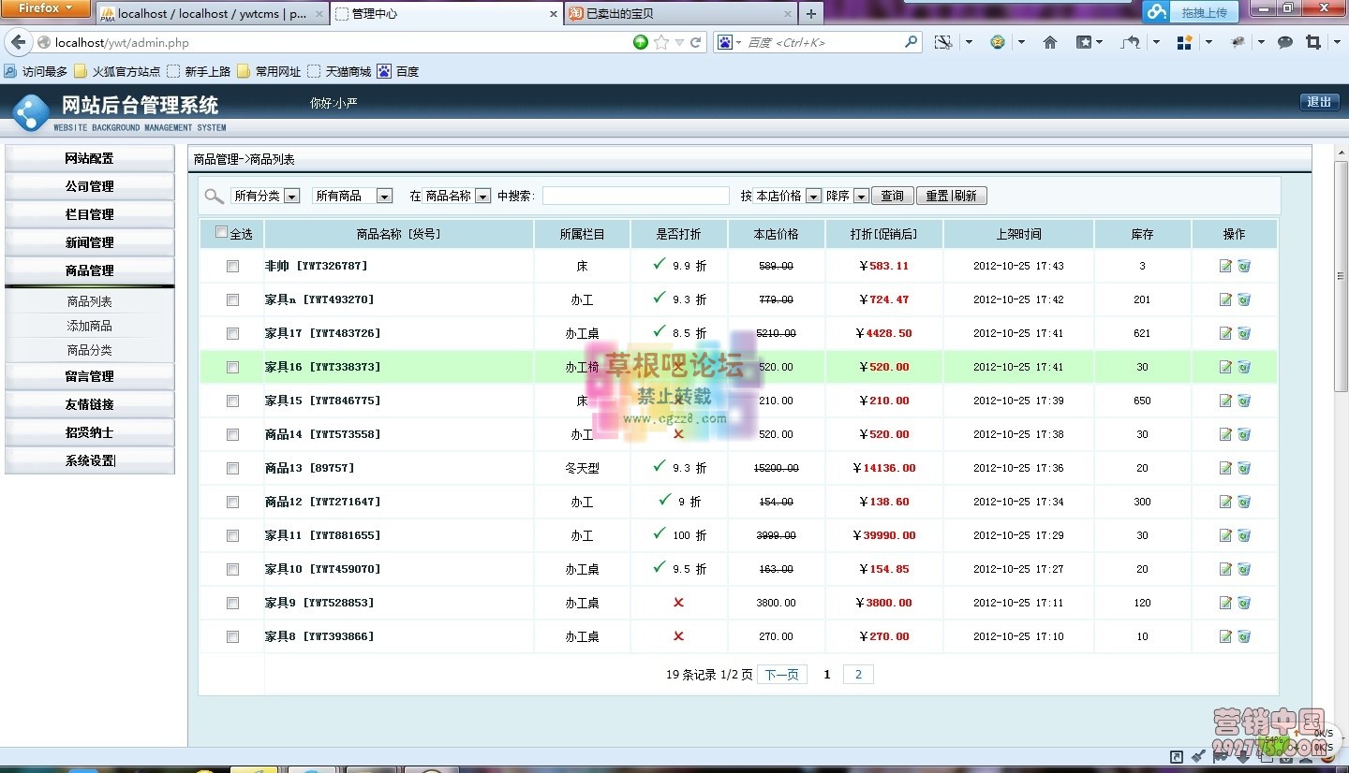Click inside the search input box

pos(635,196)
